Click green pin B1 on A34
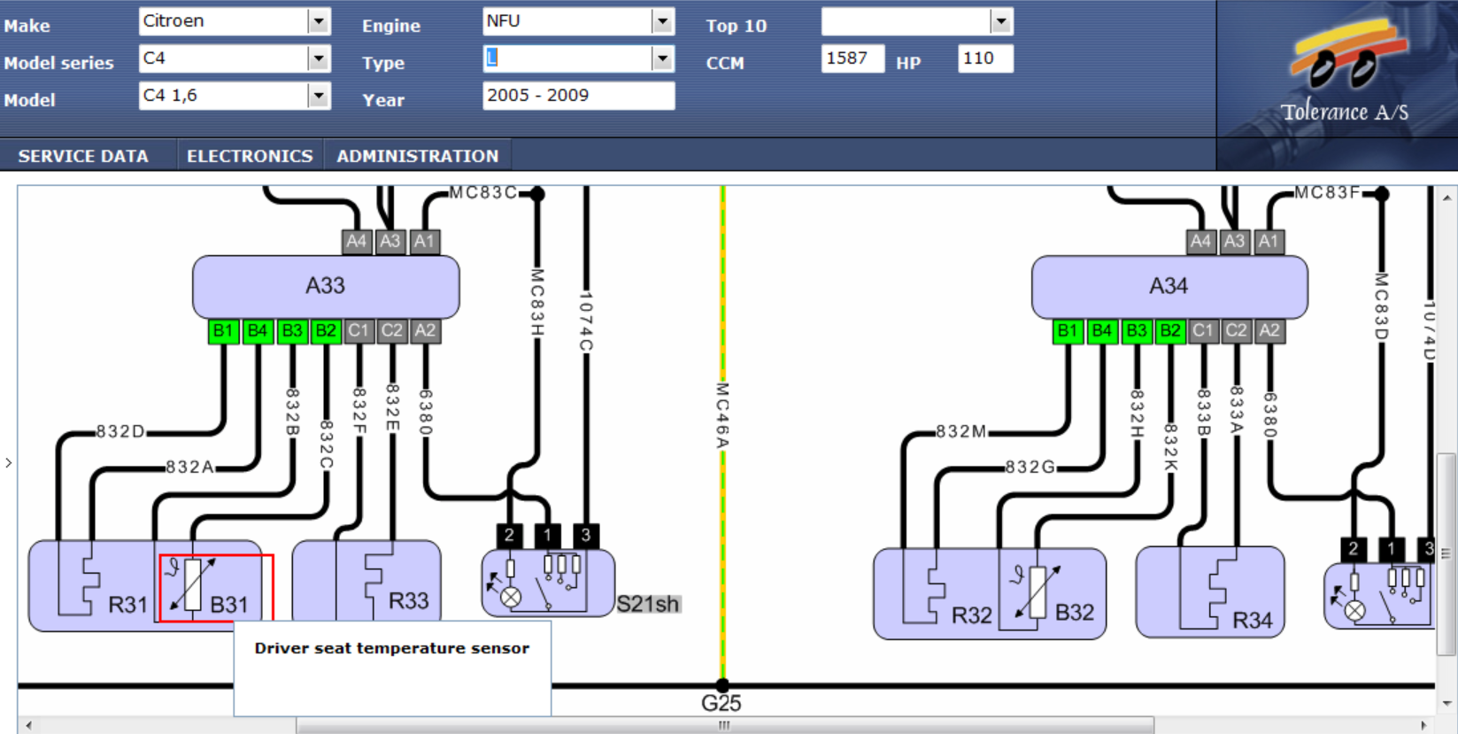Image resolution: width=1458 pixels, height=734 pixels. click(1068, 331)
